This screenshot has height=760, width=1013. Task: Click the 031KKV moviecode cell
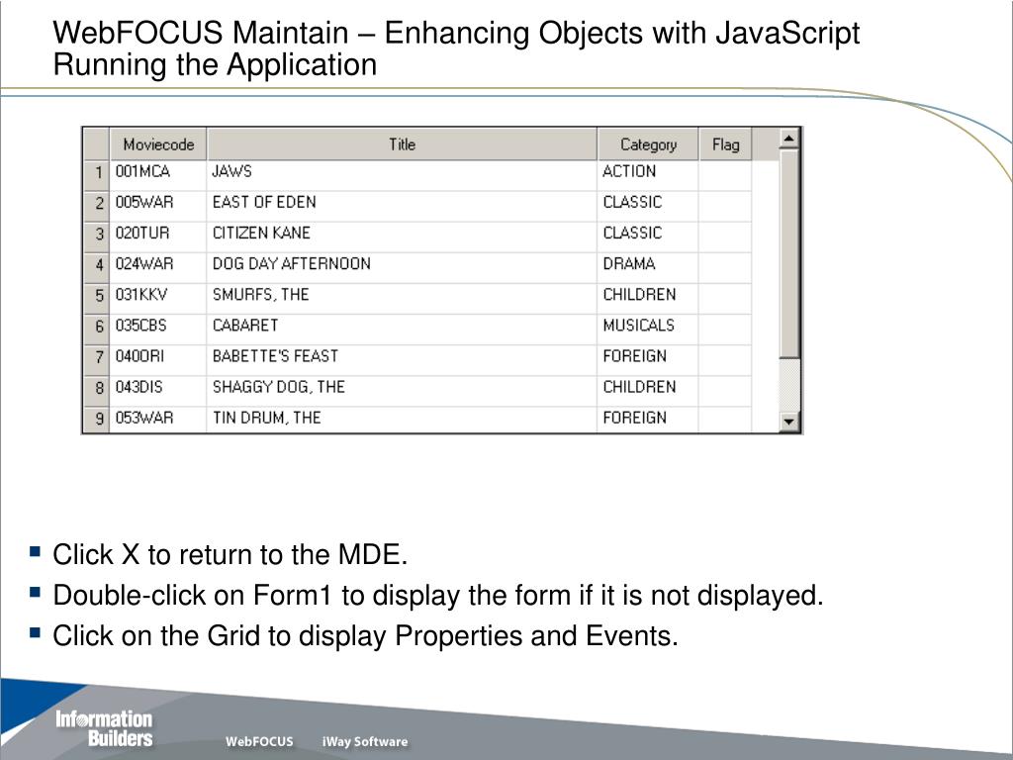[158, 299]
